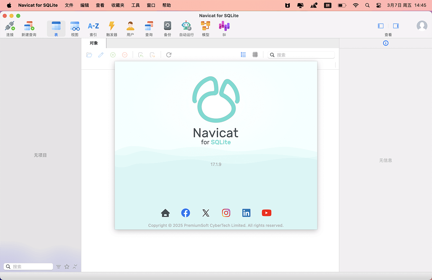Viewport: 432px width, 280px height.
Task: Open the 编辑 menu
Action: [x=85, y=5]
